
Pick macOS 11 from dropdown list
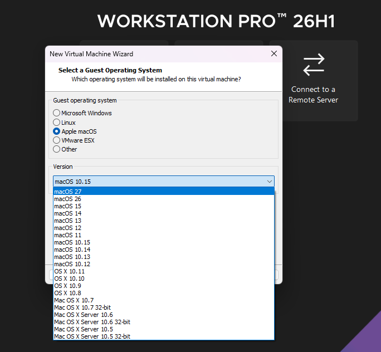(x=164, y=236)
